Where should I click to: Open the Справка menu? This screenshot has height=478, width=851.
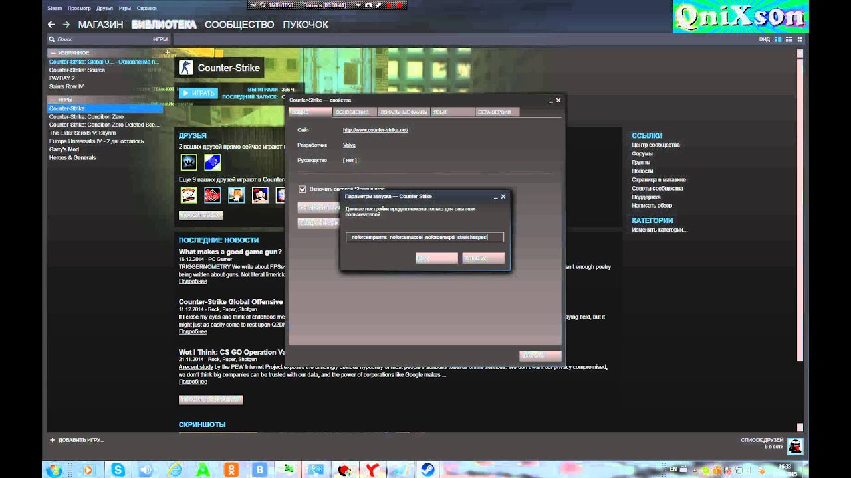tap(146, 9)
